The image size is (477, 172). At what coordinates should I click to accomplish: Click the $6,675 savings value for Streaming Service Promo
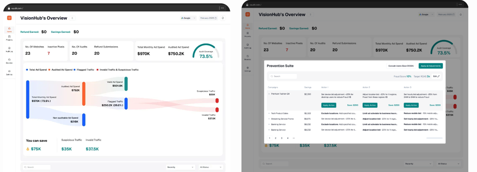point(308,119)
